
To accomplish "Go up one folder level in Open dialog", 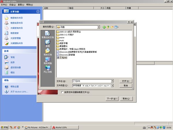I will tap(108, 27).
